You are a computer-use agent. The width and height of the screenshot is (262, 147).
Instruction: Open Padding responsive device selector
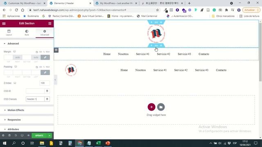pos(16,67)
